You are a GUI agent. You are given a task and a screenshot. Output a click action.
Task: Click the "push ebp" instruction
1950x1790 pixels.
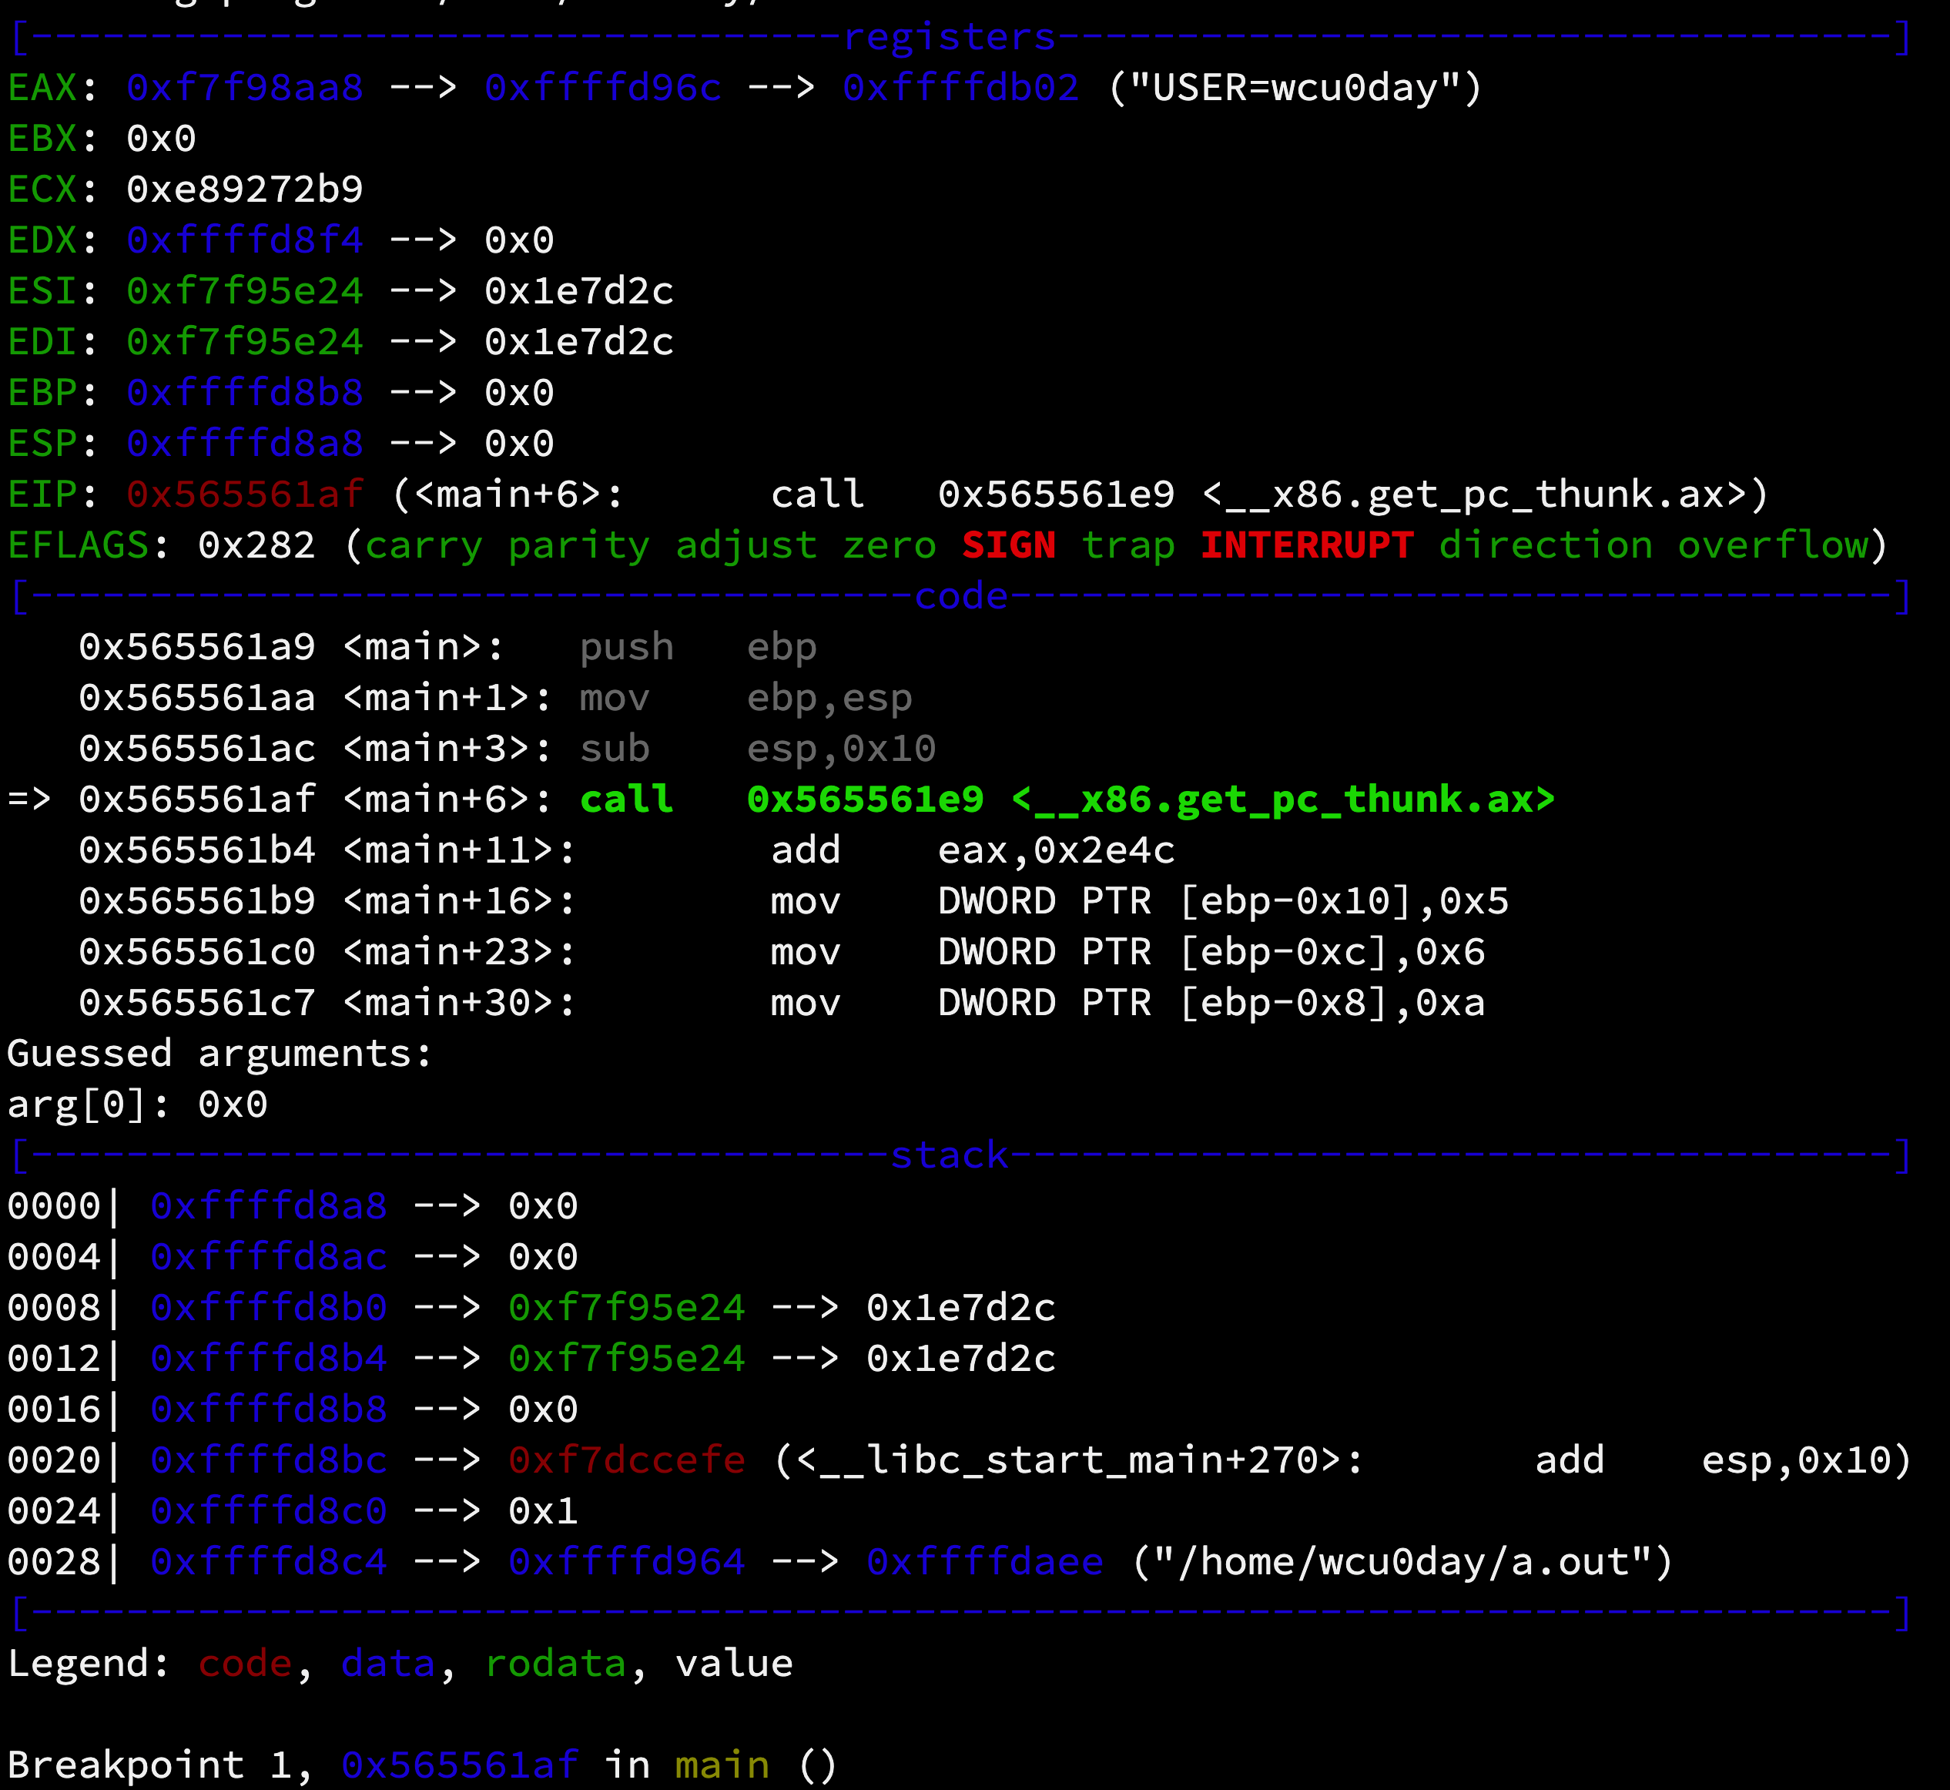click(699, 647)
